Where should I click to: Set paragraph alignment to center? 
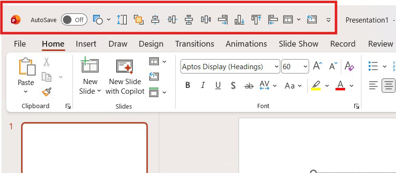click(389, 86)
